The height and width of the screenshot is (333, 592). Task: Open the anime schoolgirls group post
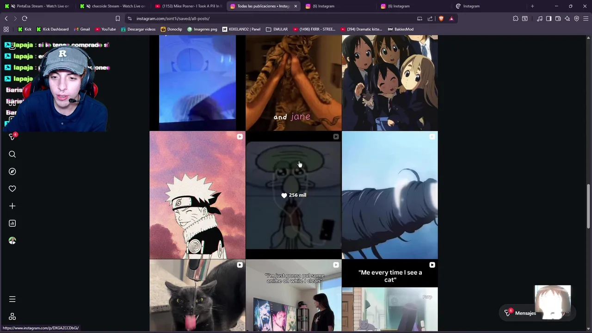click(390, 83)
